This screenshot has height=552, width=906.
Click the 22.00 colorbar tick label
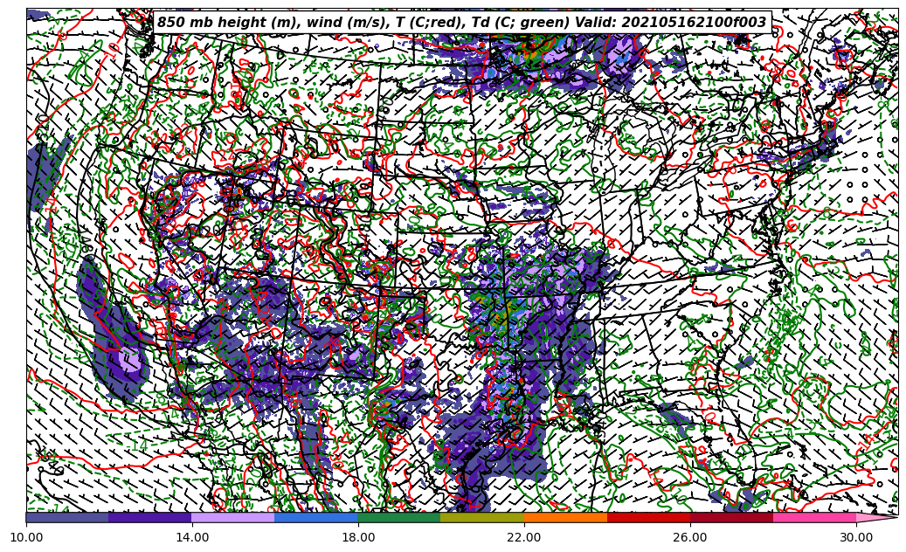tap(524, 537)
